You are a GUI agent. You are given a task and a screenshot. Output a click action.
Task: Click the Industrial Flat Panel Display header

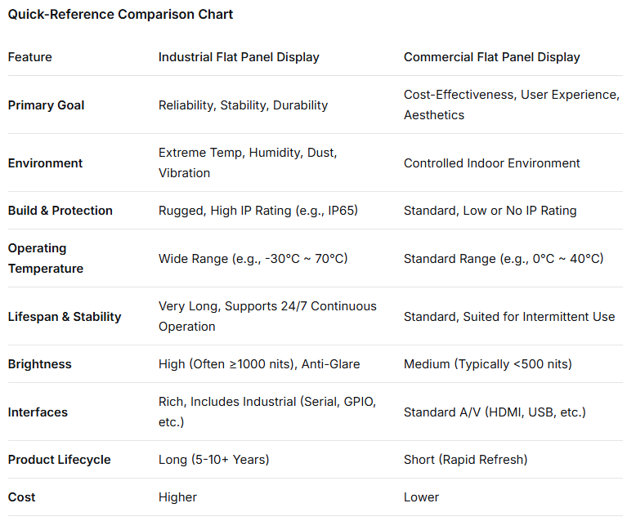tap(239, 57)
